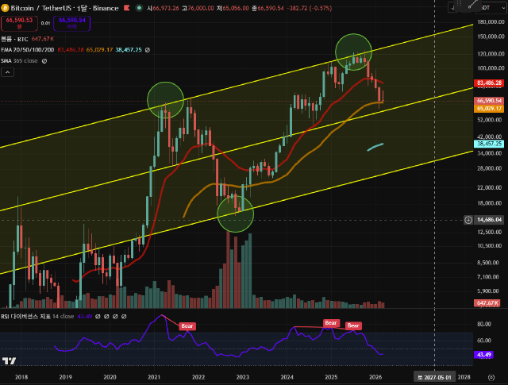Click the 60.00 RSI scale label
Viewport: 508px width, 385px height.
[484, 341]
